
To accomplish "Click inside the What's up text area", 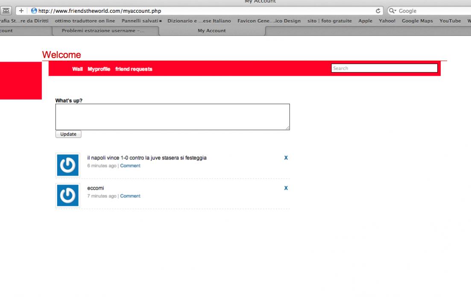I will [173, 117].
